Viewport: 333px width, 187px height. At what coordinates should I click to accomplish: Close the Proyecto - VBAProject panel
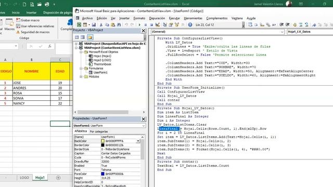point(144,31)
